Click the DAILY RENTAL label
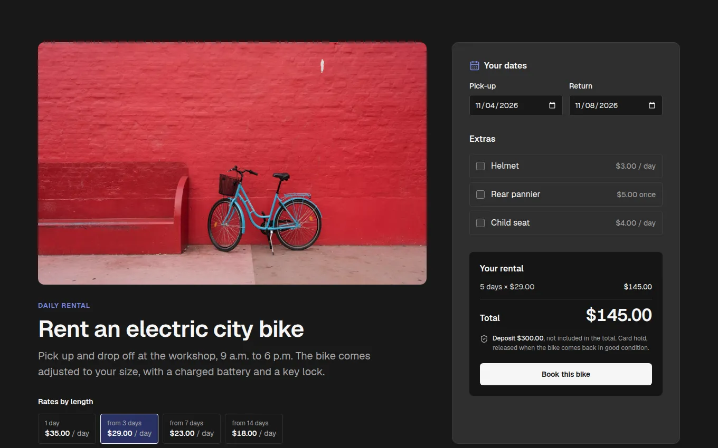 [64, 305]
